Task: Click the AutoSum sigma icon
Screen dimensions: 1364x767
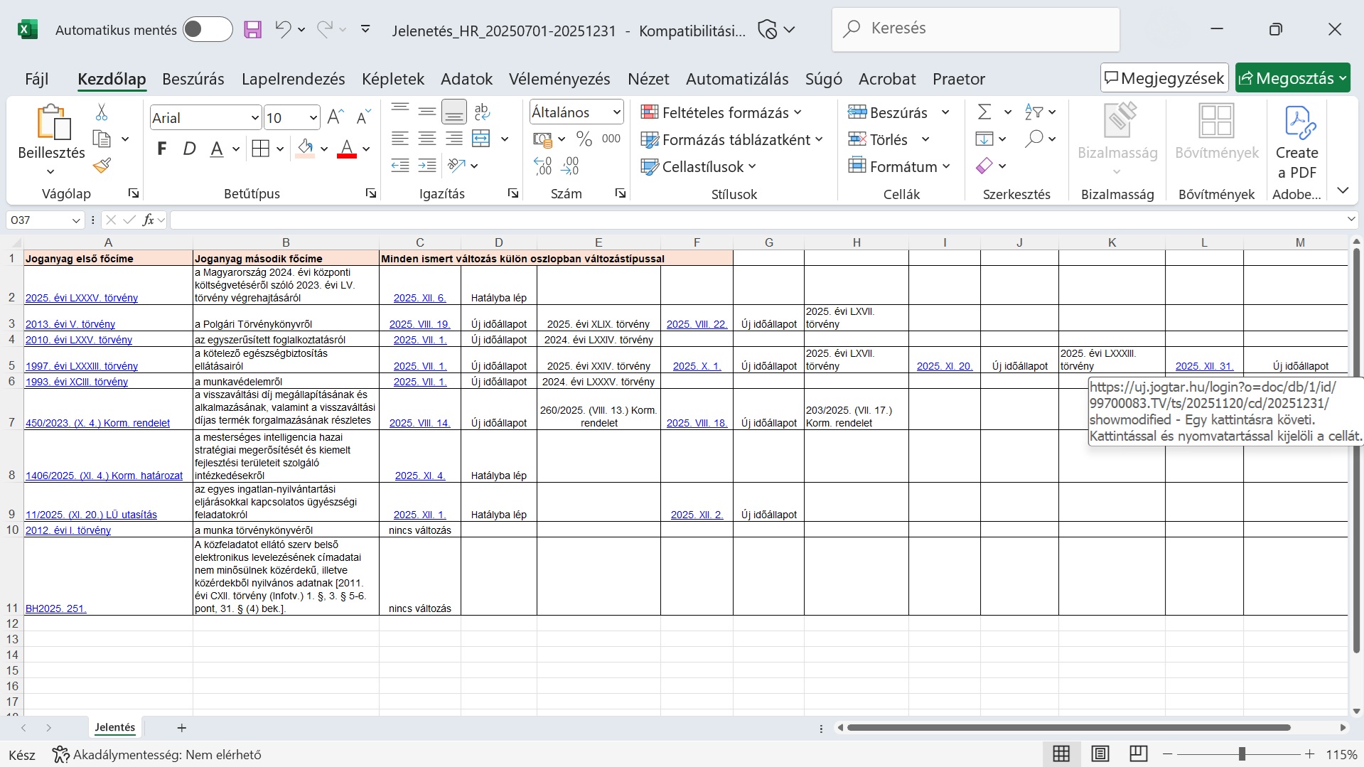Action: (x=984, y=112)
